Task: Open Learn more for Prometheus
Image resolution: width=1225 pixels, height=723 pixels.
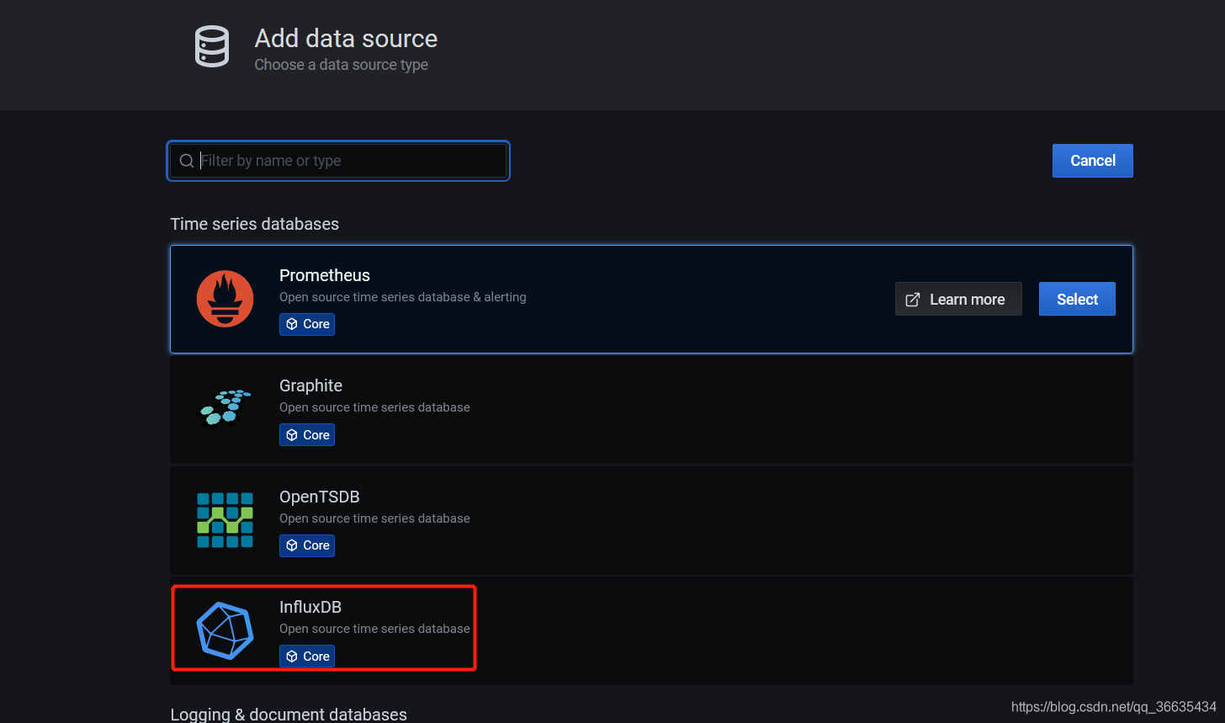Action: [958, 299]
